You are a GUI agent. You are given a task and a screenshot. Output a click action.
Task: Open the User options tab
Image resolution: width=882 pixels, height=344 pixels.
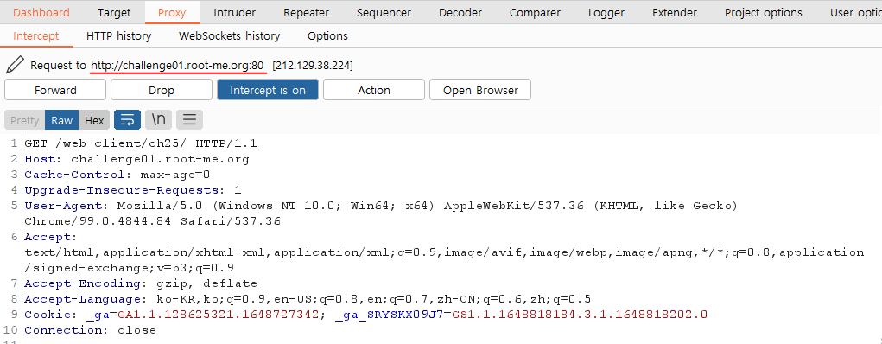[855, 12]
